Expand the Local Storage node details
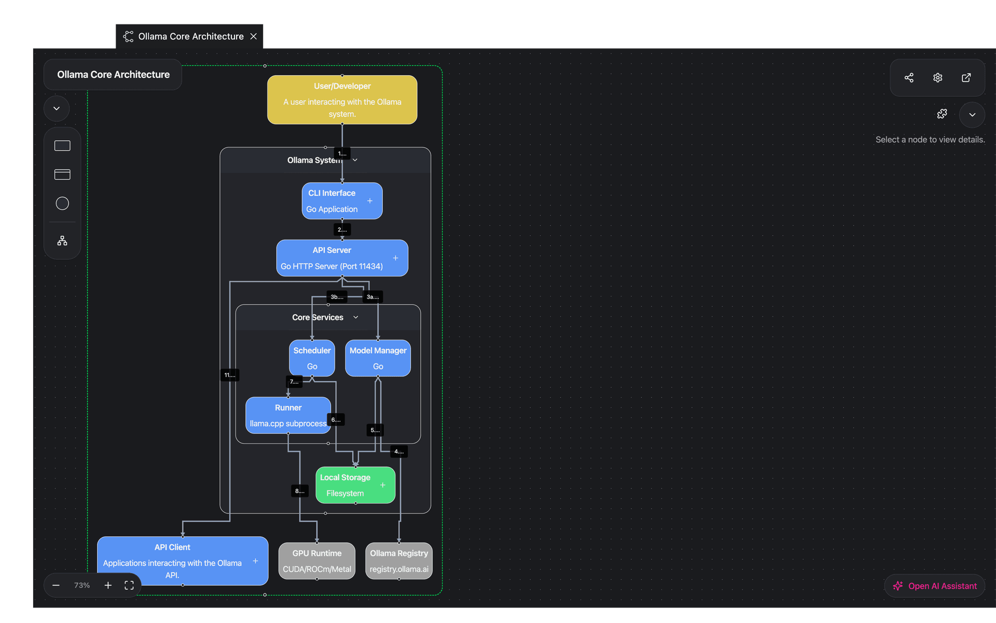Screen dimensions: 996x623 coord(383,485)
